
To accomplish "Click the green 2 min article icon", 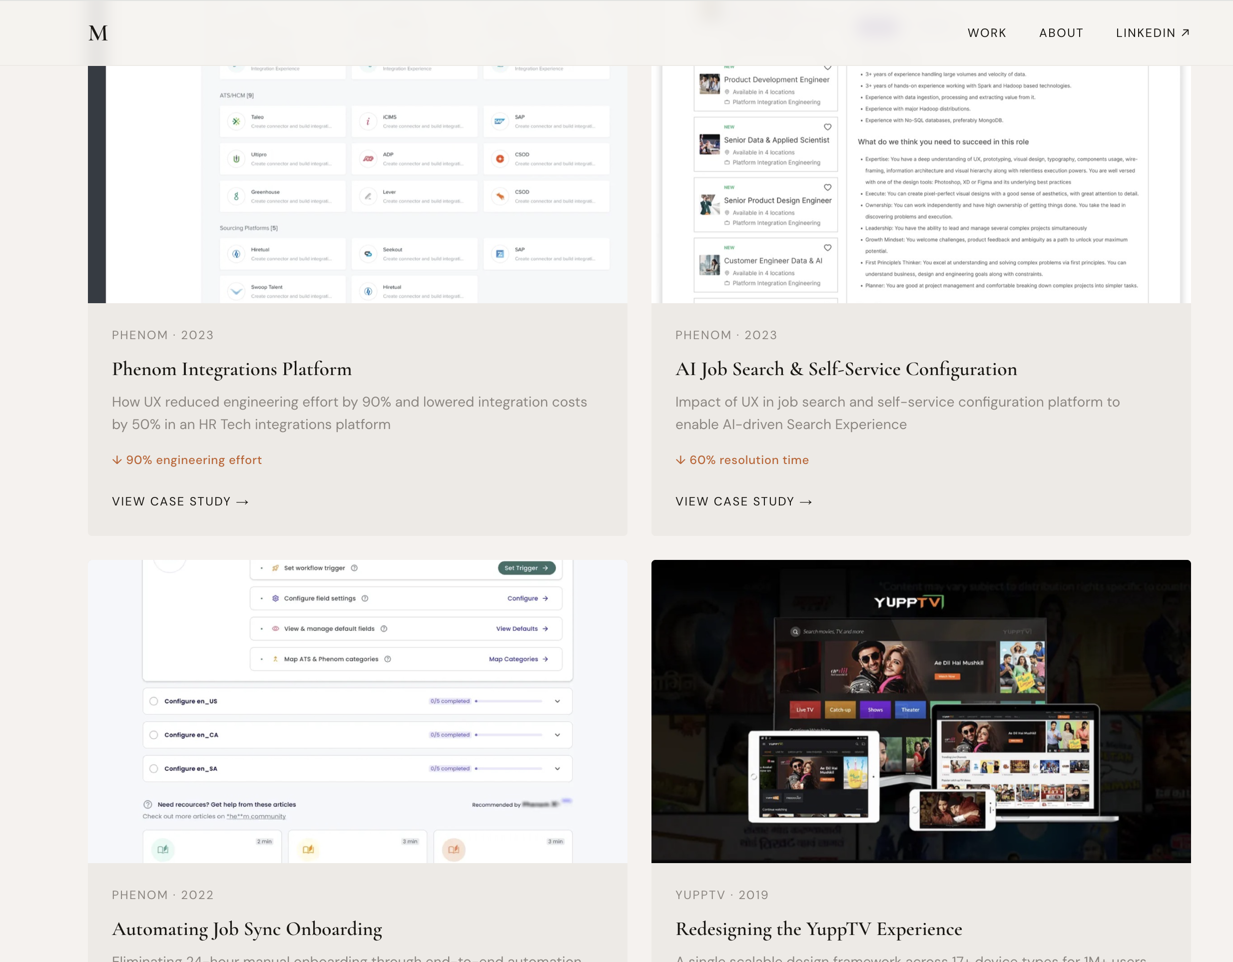I will (x=162, y=849).
